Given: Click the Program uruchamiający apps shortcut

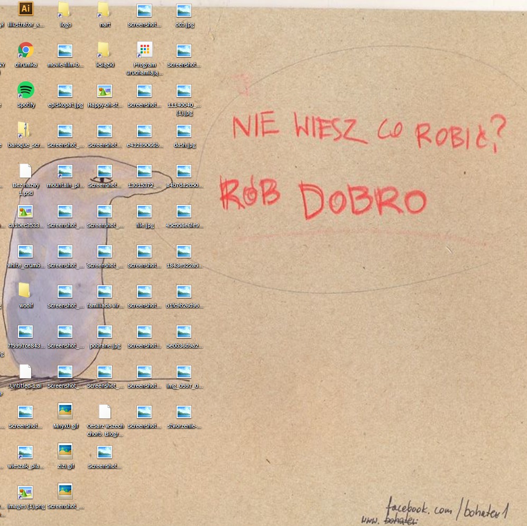Looking at the screenshot, I should pyautogui.click(x=144, y=51).
